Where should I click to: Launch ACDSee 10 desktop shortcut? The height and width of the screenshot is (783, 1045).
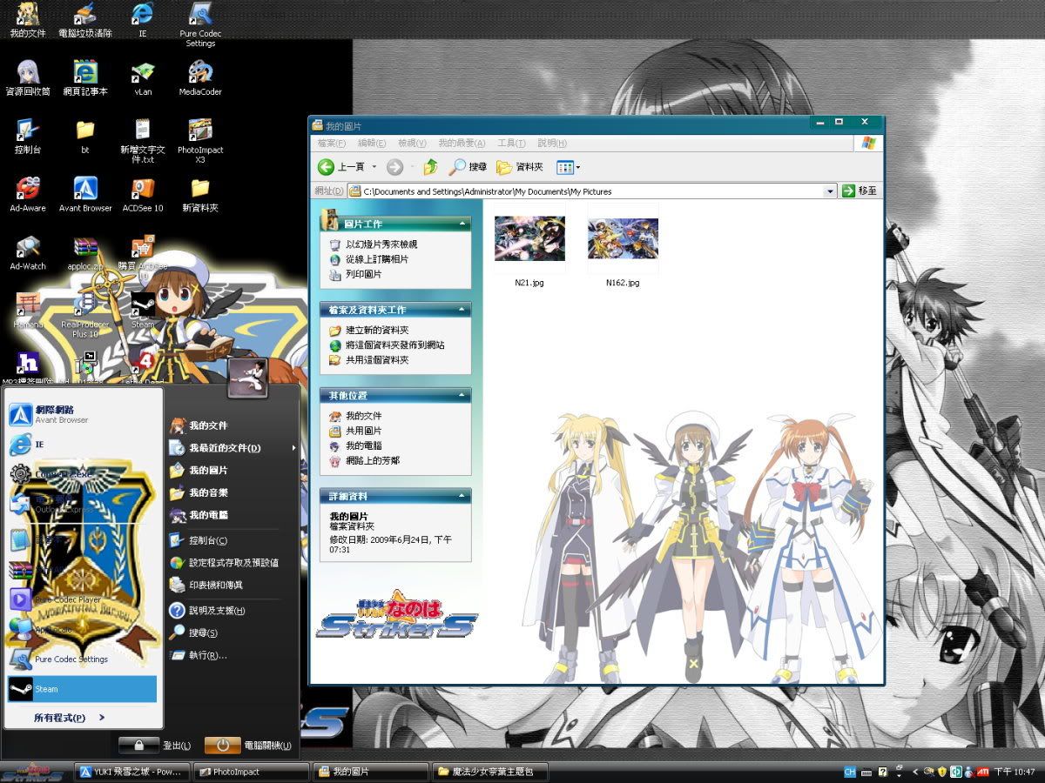143,195
